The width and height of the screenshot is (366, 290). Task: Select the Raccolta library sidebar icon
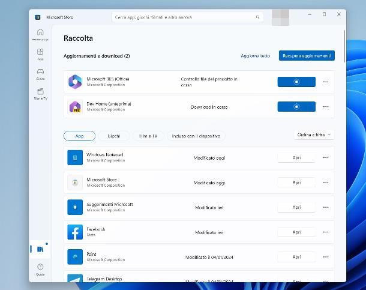[x=40, y=249]
